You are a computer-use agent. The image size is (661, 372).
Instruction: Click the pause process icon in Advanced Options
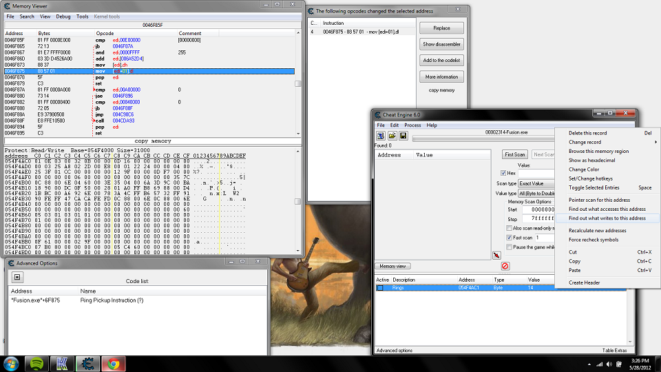(19, 277)
